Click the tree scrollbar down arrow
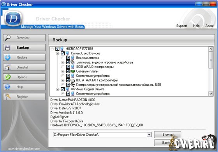Screen dimensions: 218x152 pos(211,94)
